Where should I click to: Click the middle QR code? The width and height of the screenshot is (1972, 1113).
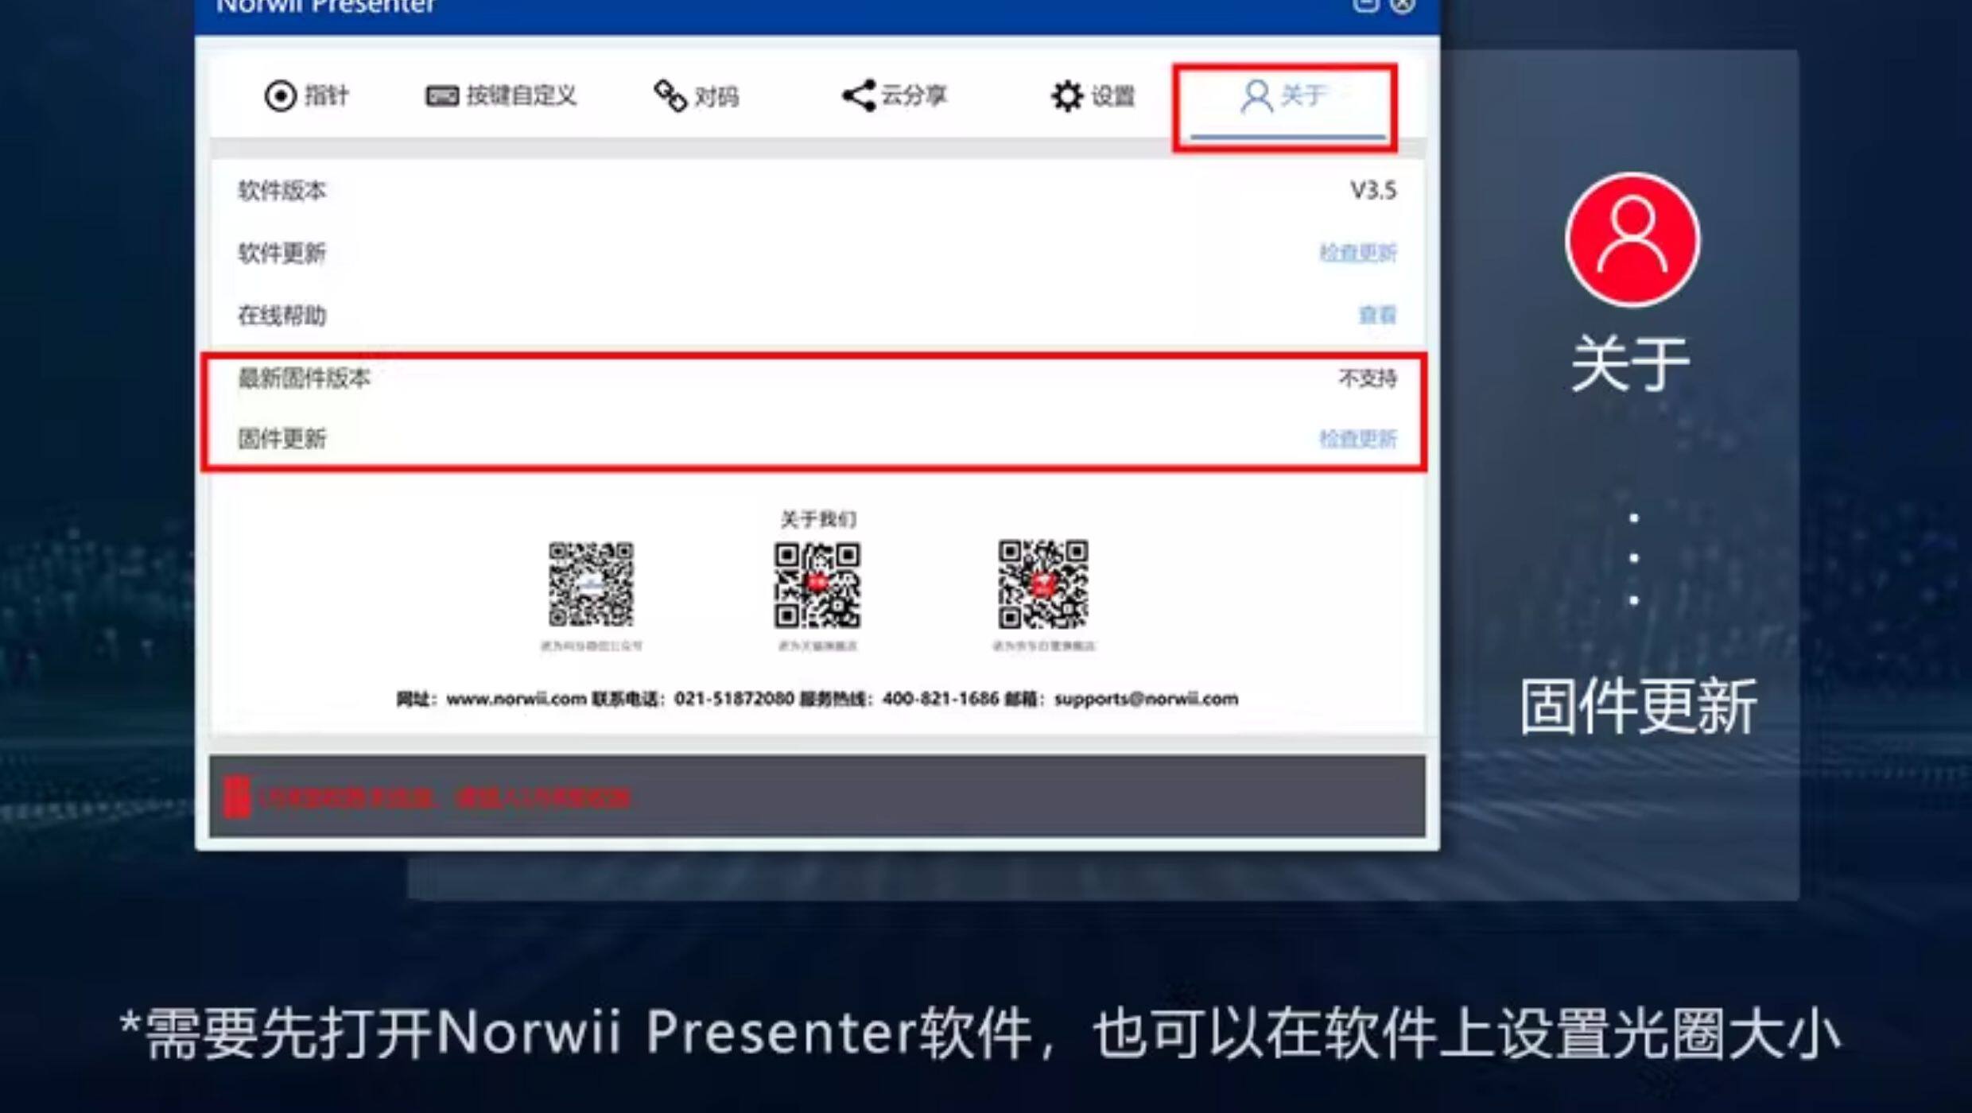tap(817, 584)
